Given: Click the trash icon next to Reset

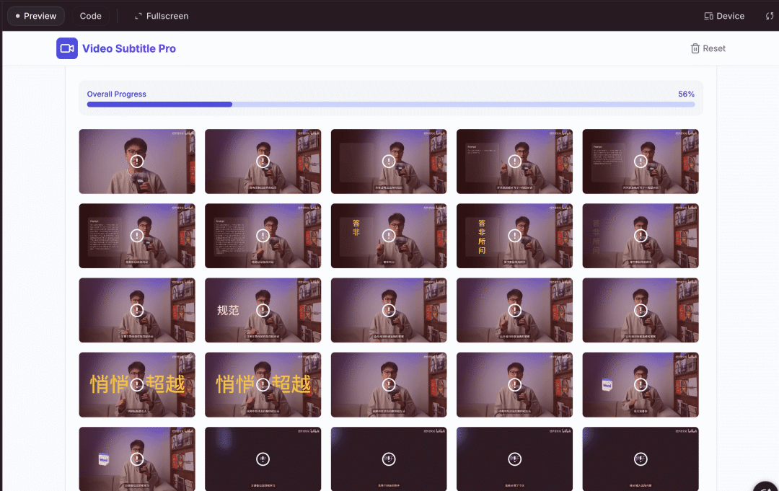Looking at the screenshot, I should click(695, 48).
